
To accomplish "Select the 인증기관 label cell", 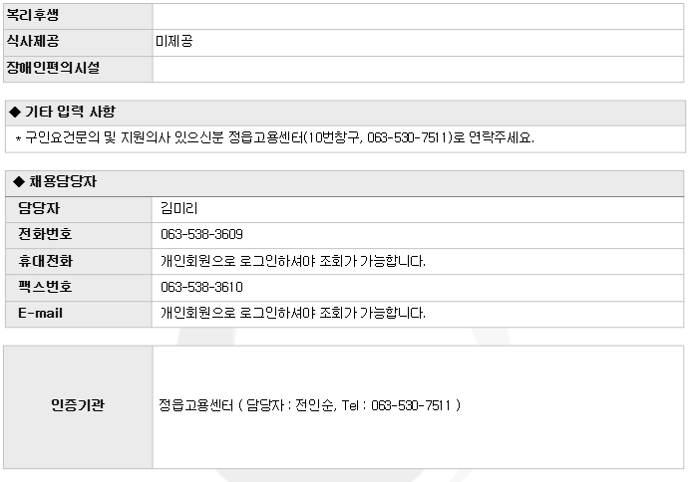I will (x=78, y=406).
